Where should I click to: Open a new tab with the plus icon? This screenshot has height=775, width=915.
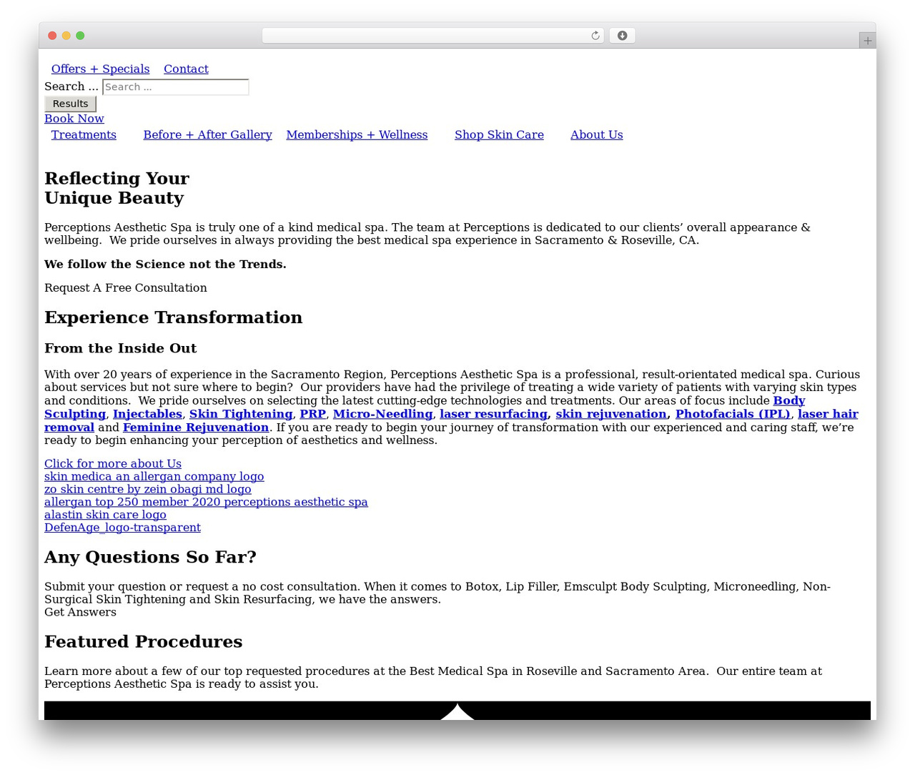click(x=867, y=41)
